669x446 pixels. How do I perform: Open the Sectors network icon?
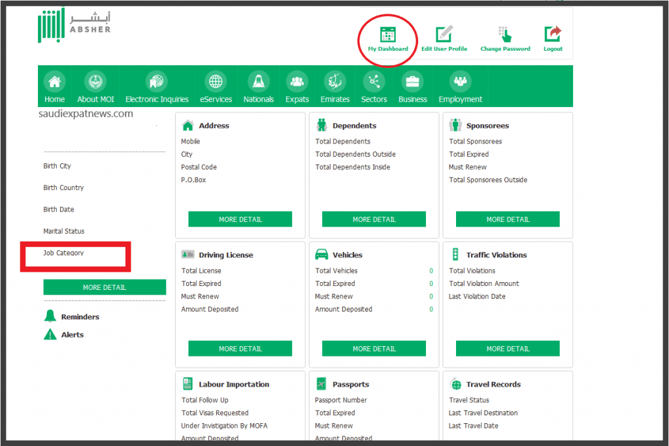point(374,82)
